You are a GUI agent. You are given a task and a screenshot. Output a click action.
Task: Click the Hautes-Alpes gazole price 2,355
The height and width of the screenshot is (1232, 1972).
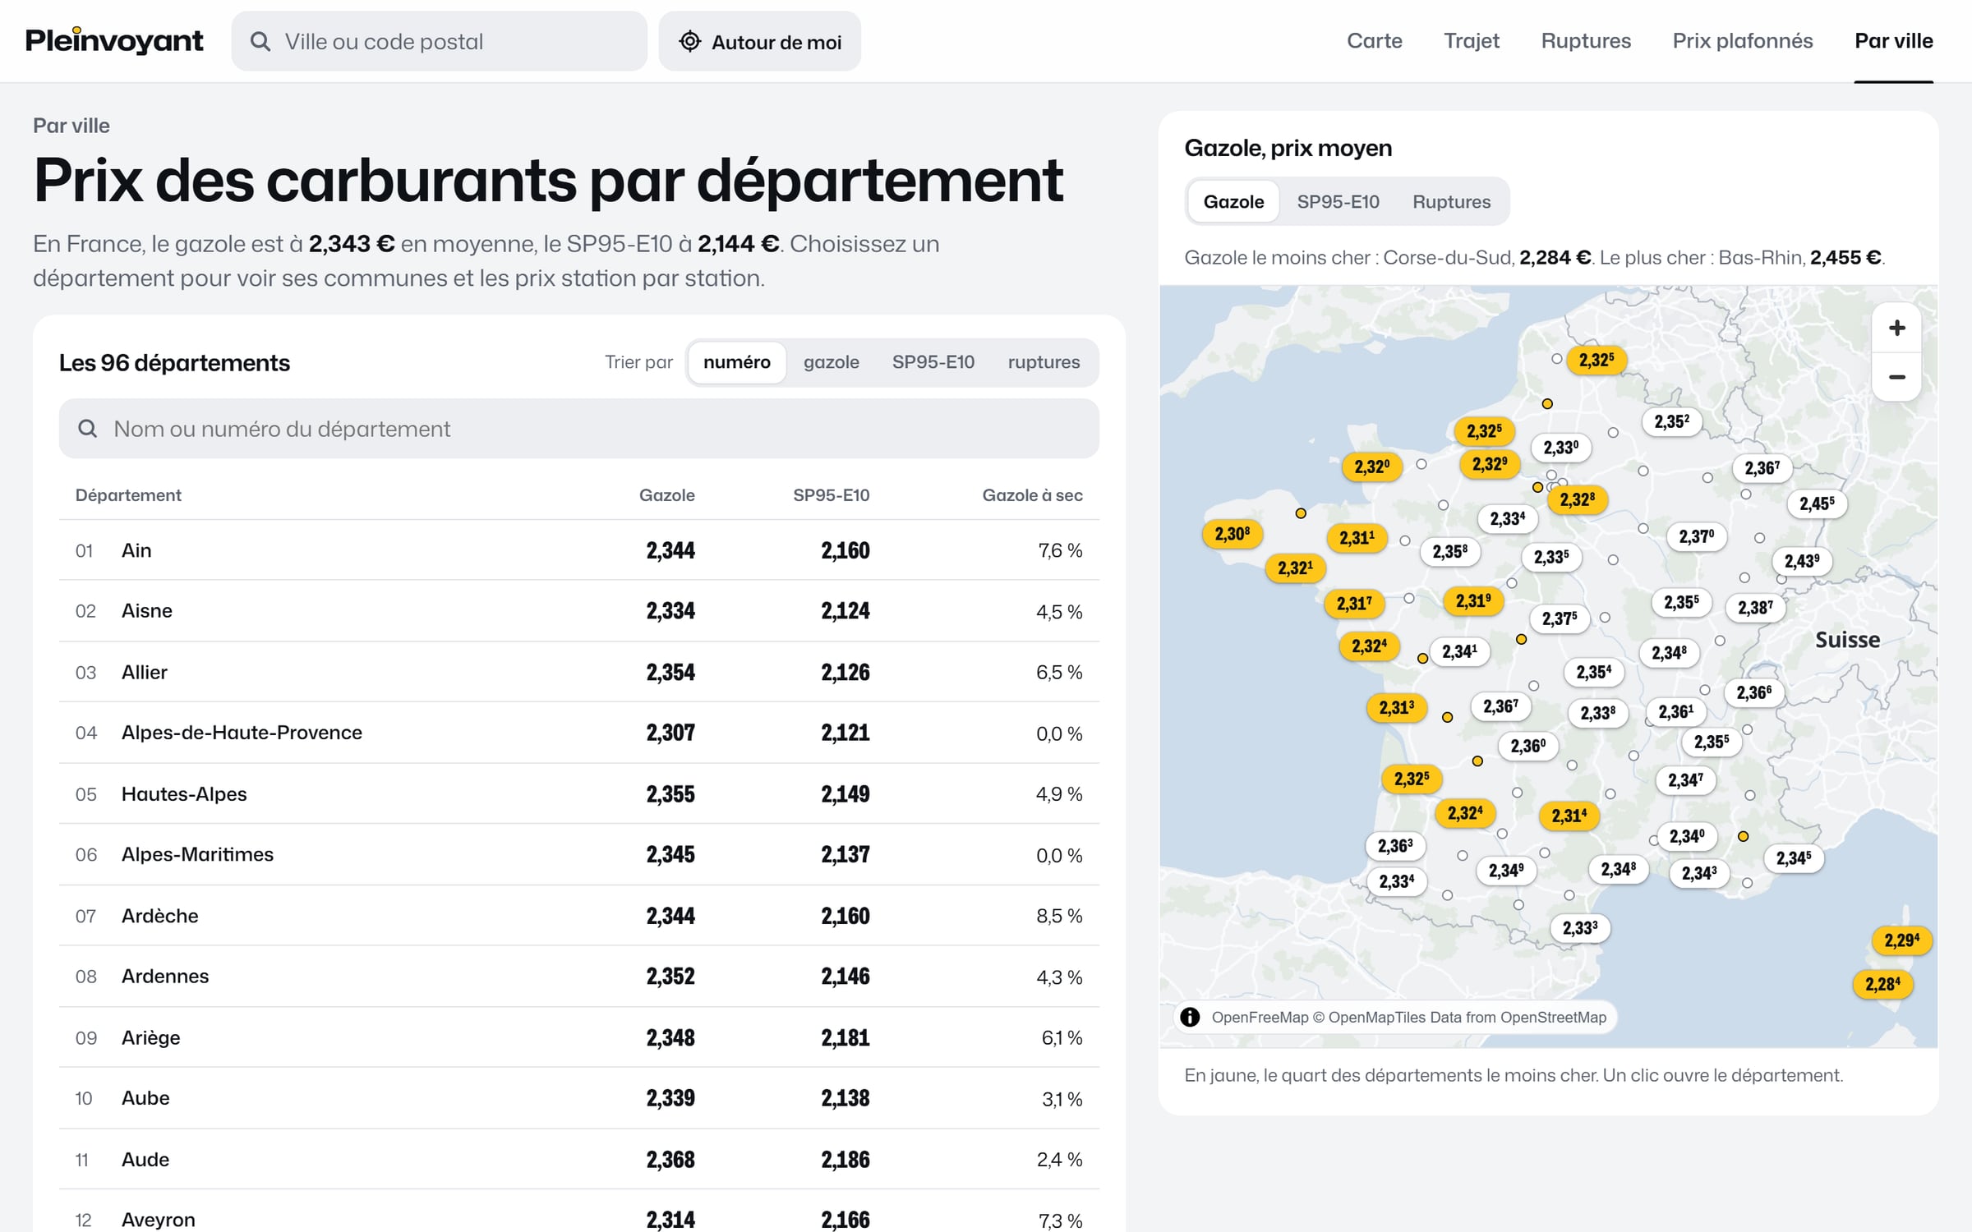tap(670, 794)
